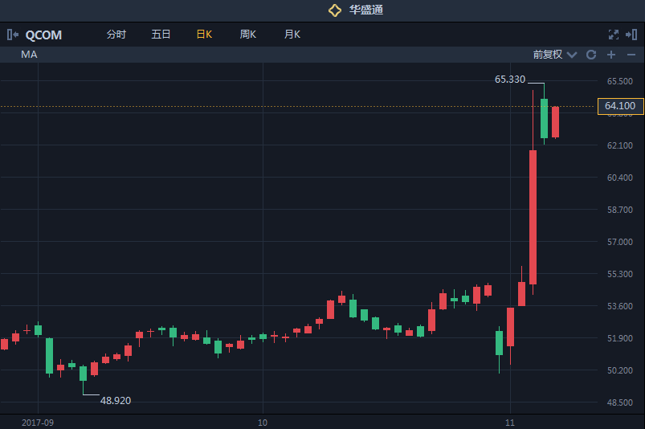Select the 日K daily candlestick tab
The width and height of the screenshot is (645, 429).
point(204,35)
